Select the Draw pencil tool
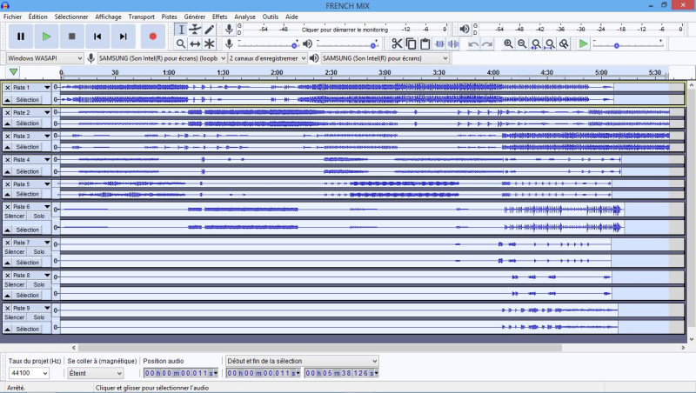The image size is (696, 393). coord(210,30)
